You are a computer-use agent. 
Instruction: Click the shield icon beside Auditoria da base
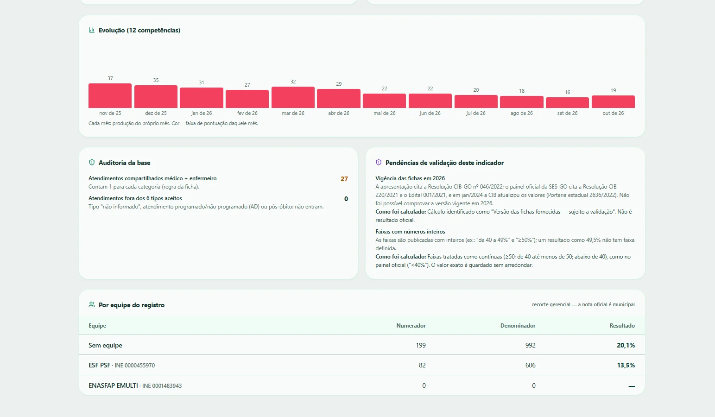[x=92, y=163]
